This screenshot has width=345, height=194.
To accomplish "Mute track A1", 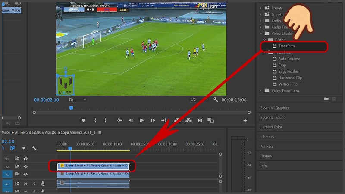I will point(25,184).
